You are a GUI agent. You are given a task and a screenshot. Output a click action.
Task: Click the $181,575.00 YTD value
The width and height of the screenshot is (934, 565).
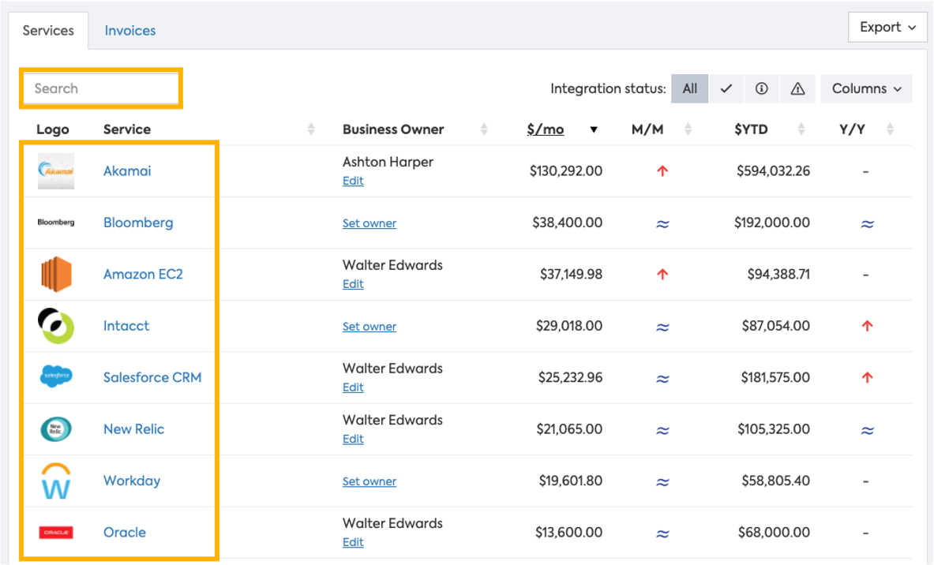(775, 377)
